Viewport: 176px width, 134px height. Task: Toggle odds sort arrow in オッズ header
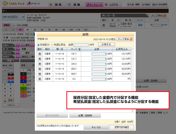[79, 49]
